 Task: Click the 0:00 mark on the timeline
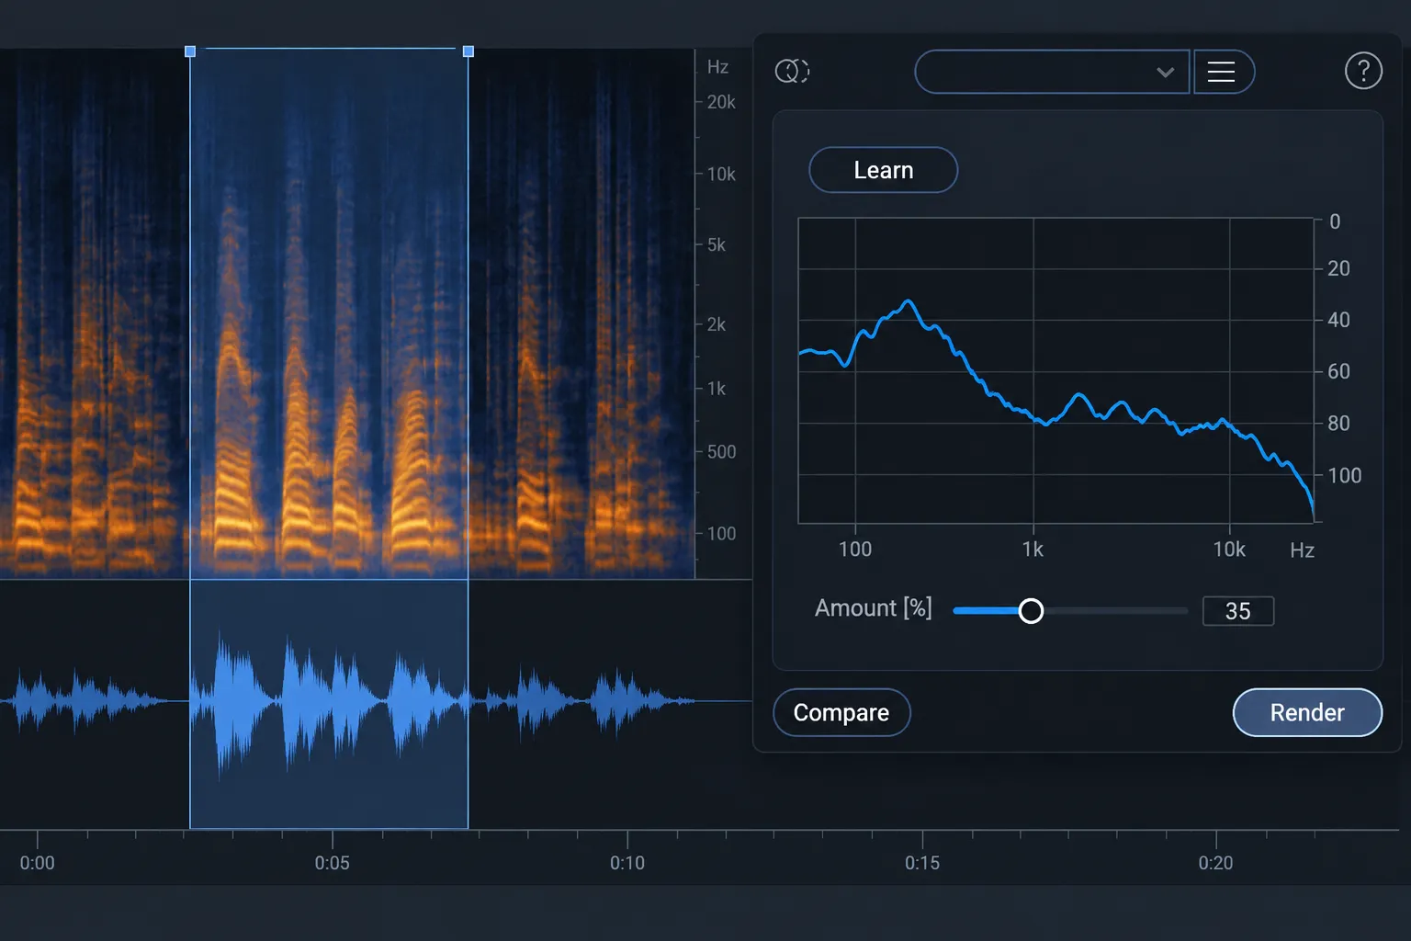click(x=37, y=863)
